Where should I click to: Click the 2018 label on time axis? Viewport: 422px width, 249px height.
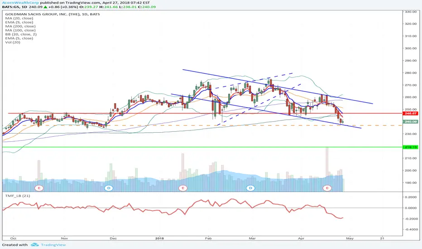[x=159, y=238]
